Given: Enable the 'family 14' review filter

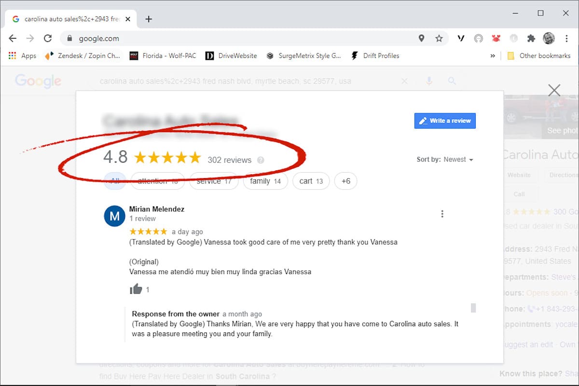Looking at the screenshot, I should tap(265, 181).
